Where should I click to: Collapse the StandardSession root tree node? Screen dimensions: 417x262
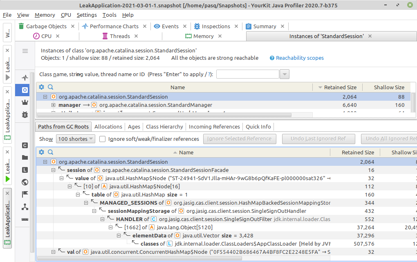45,161
